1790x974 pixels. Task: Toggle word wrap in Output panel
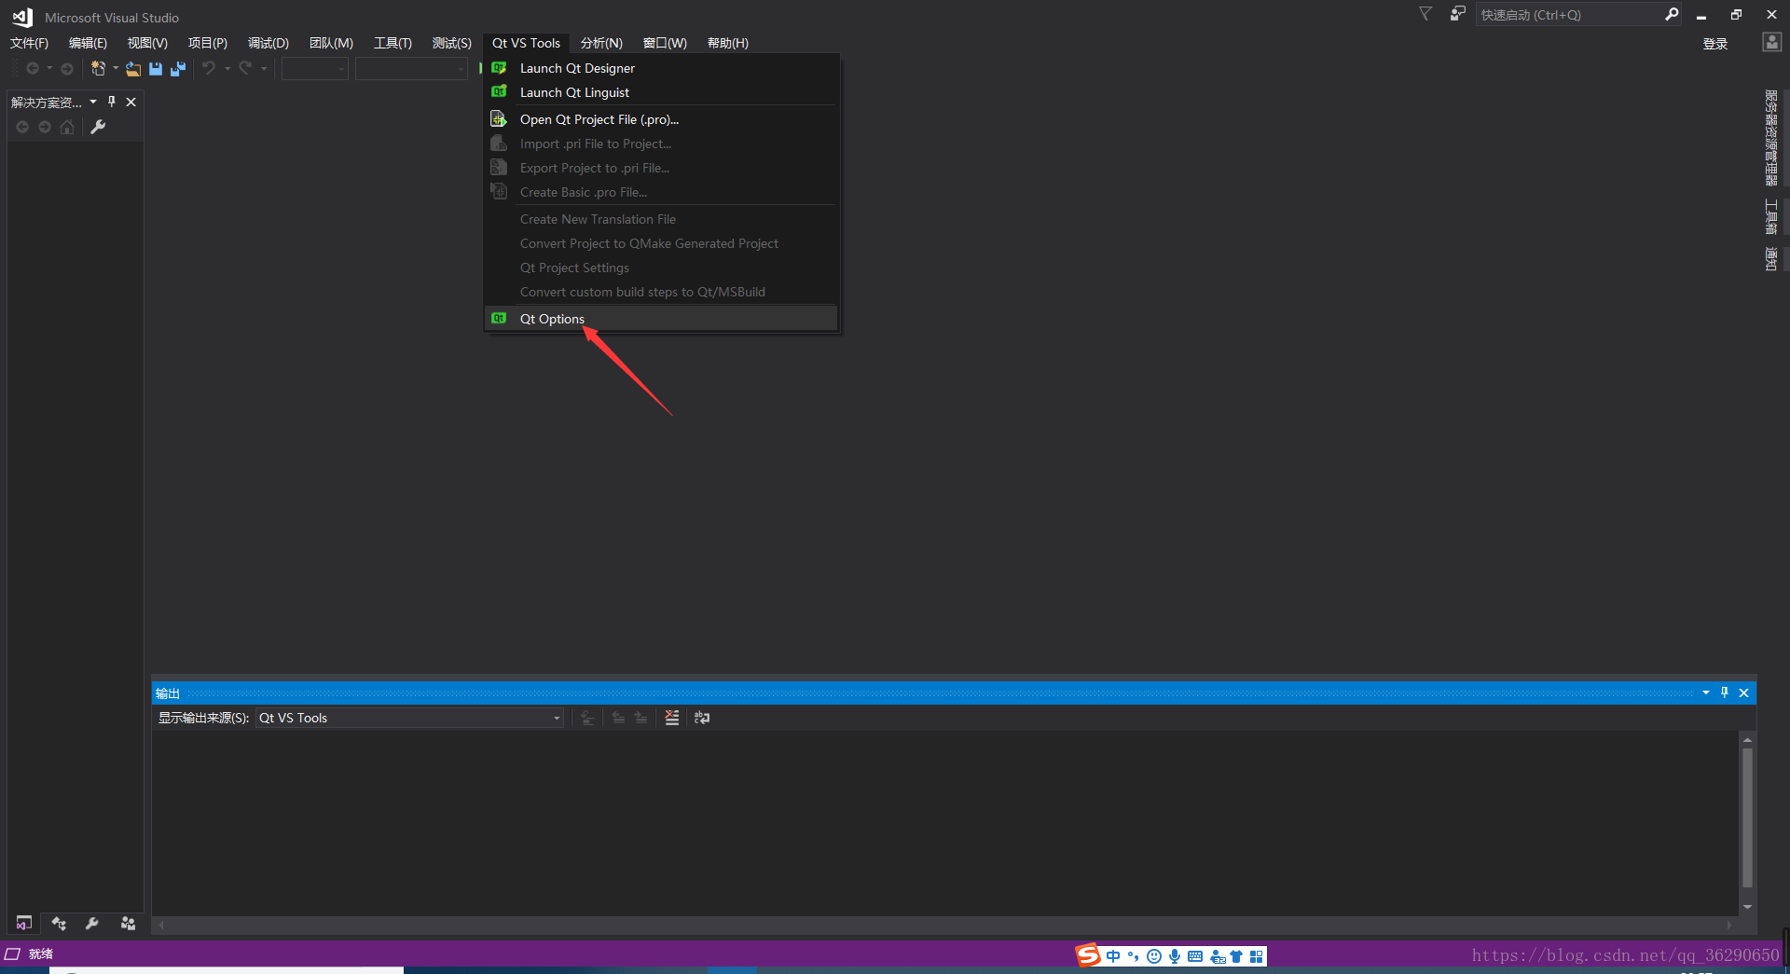pos(702,718)
